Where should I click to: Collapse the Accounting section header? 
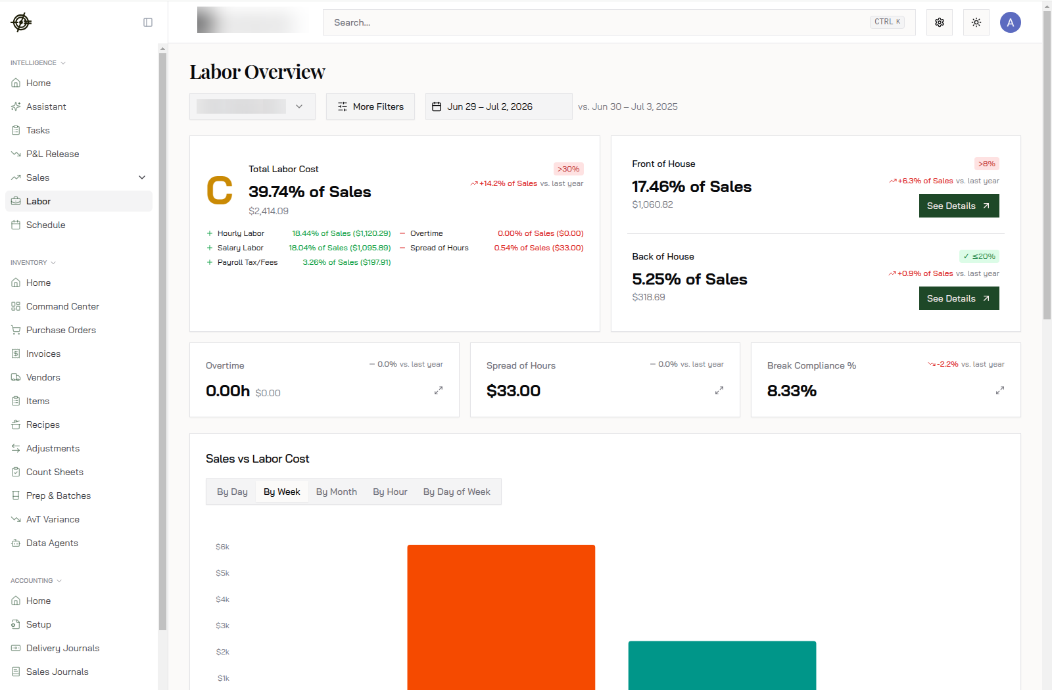36,581
